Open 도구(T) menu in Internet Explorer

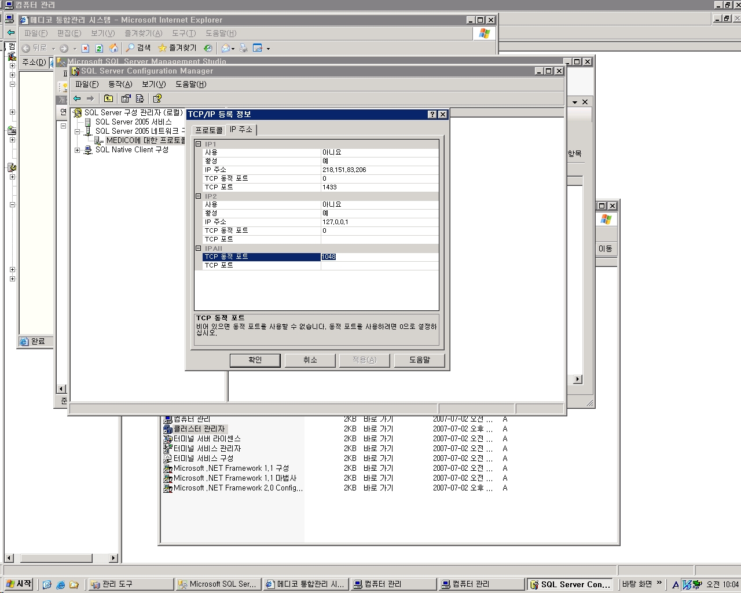coord(184,33)
